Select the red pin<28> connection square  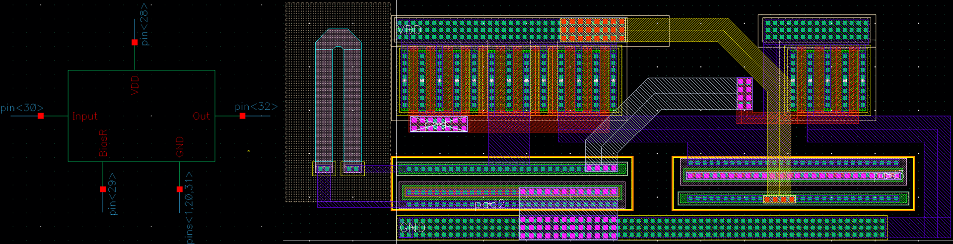tap(135, 43)
